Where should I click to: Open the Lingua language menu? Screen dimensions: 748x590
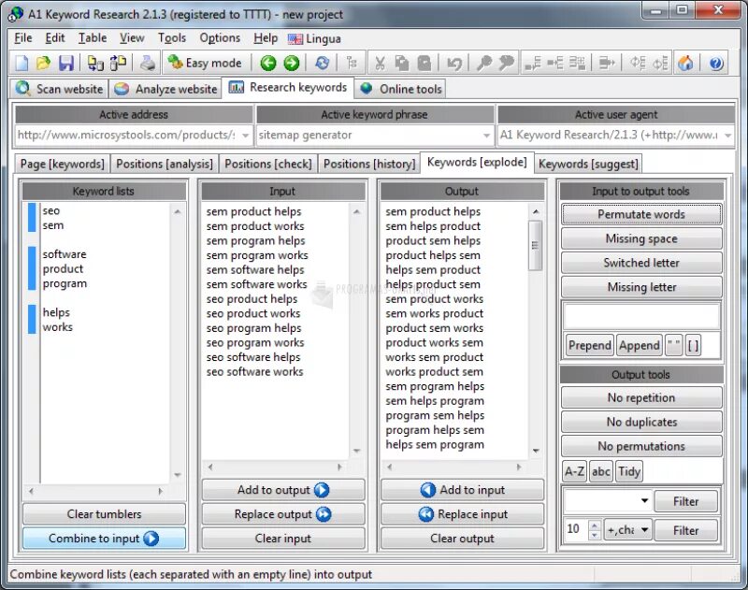coord(314,38)
